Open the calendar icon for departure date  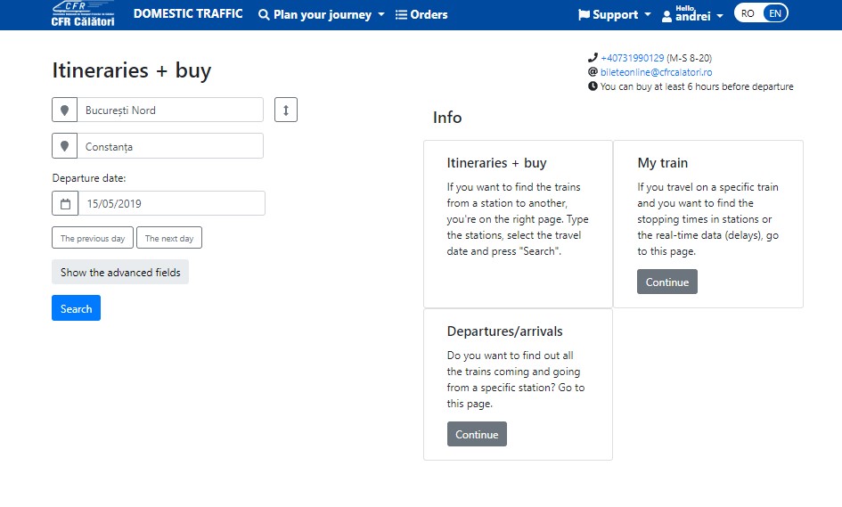click(x=65, y=204)
